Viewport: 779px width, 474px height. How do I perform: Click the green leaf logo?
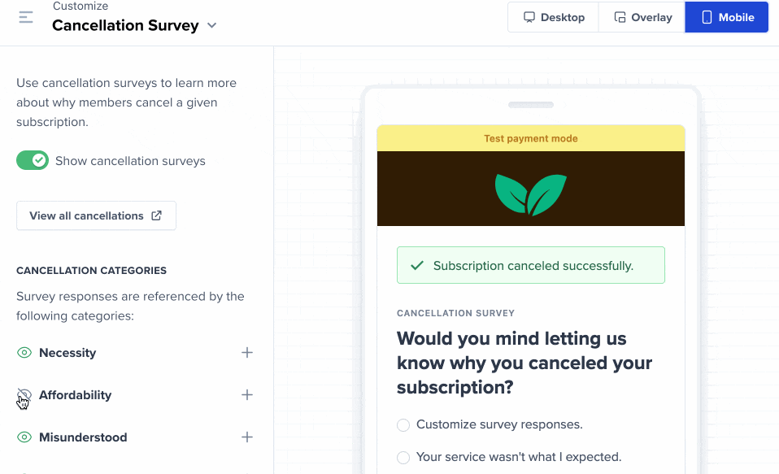pos(530,194)
